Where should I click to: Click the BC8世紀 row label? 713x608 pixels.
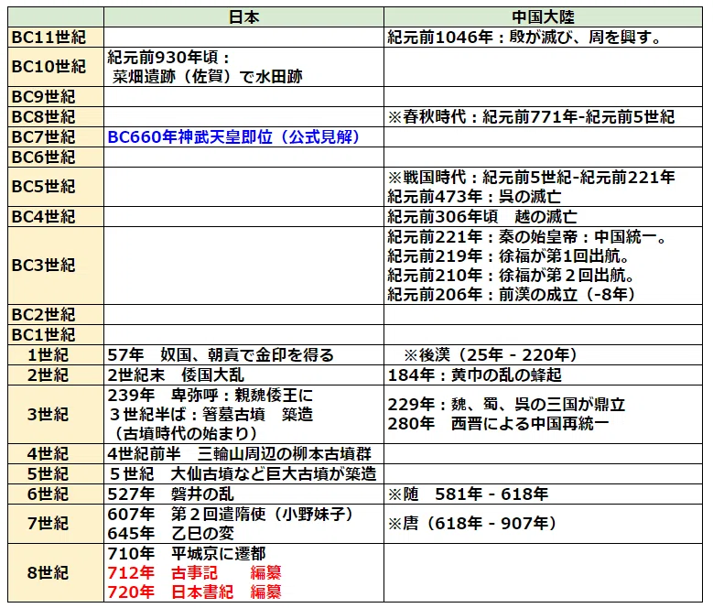pos(43,117)
